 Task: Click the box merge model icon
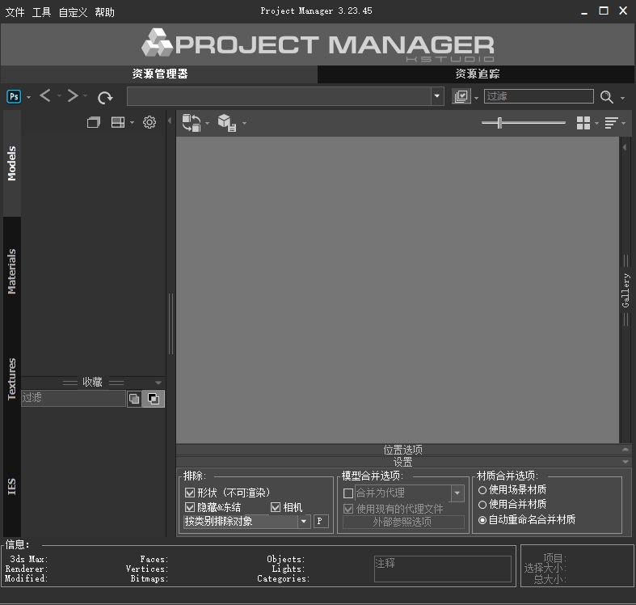coord(227,123)
